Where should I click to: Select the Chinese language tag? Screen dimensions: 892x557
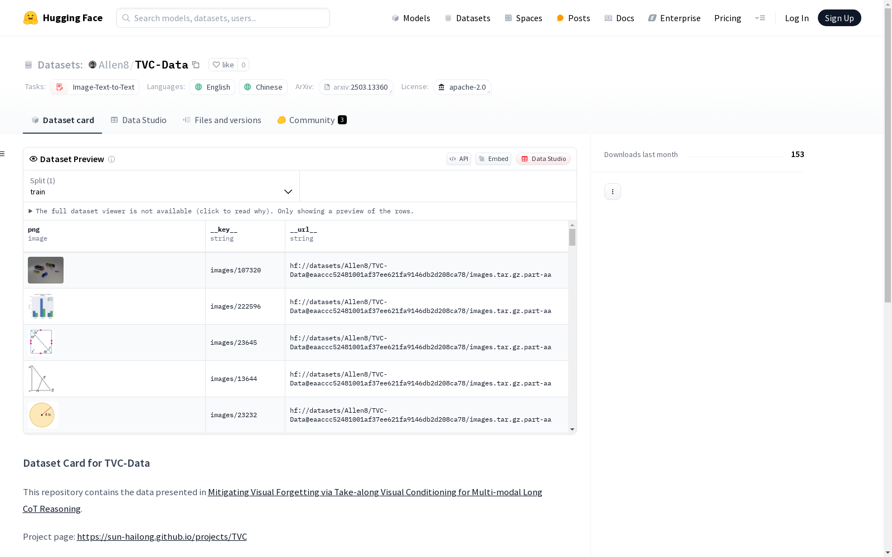(263, 87)
